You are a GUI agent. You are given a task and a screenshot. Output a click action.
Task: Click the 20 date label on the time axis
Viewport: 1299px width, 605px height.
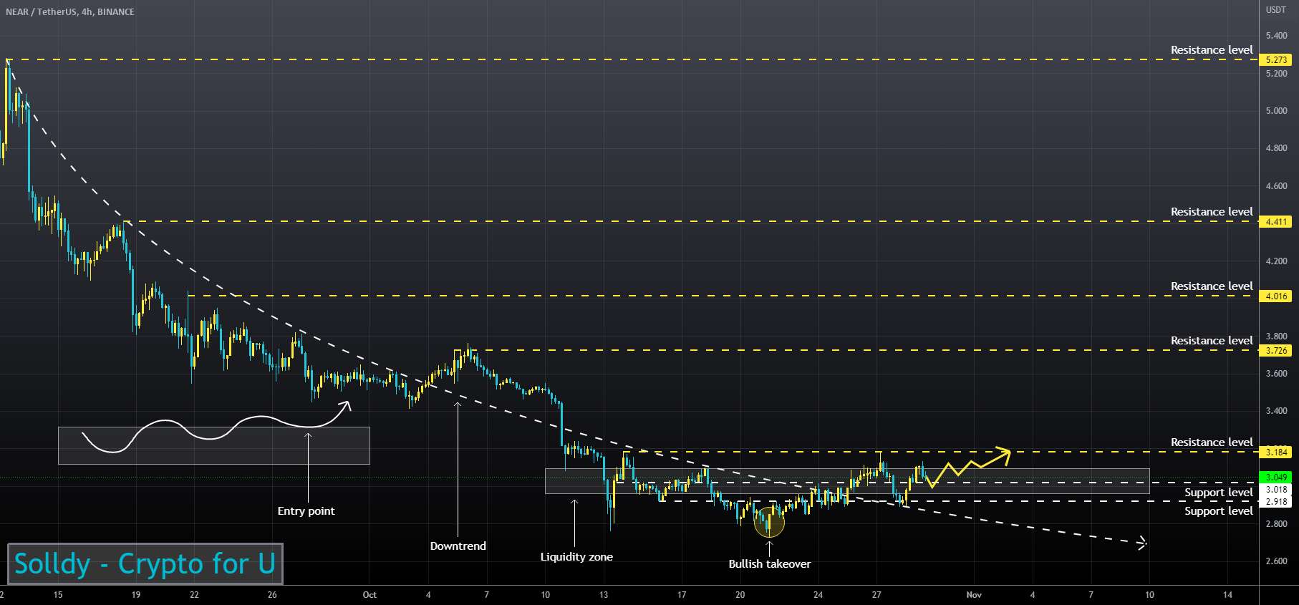tap(740, 595)
